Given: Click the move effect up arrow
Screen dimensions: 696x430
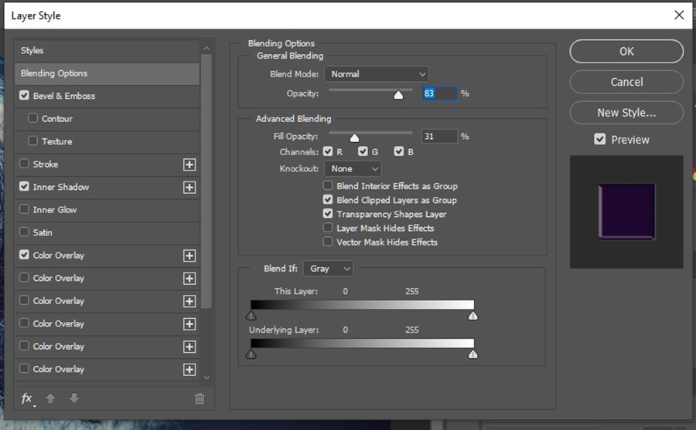Looking at the screenshot, I should tap(51, 398).
